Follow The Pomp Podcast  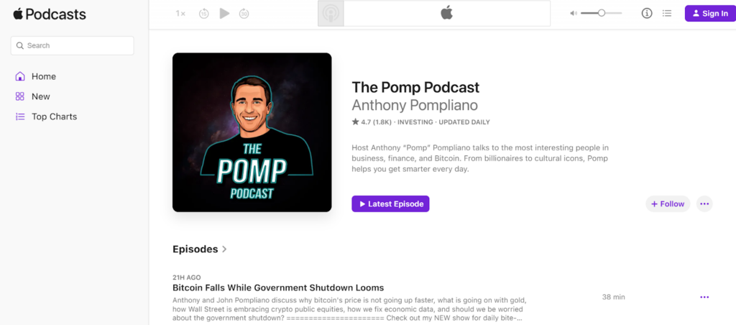(x=668, y=203)
